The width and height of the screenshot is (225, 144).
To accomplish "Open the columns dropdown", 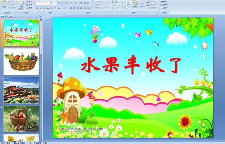I will (x=89, y=8).
